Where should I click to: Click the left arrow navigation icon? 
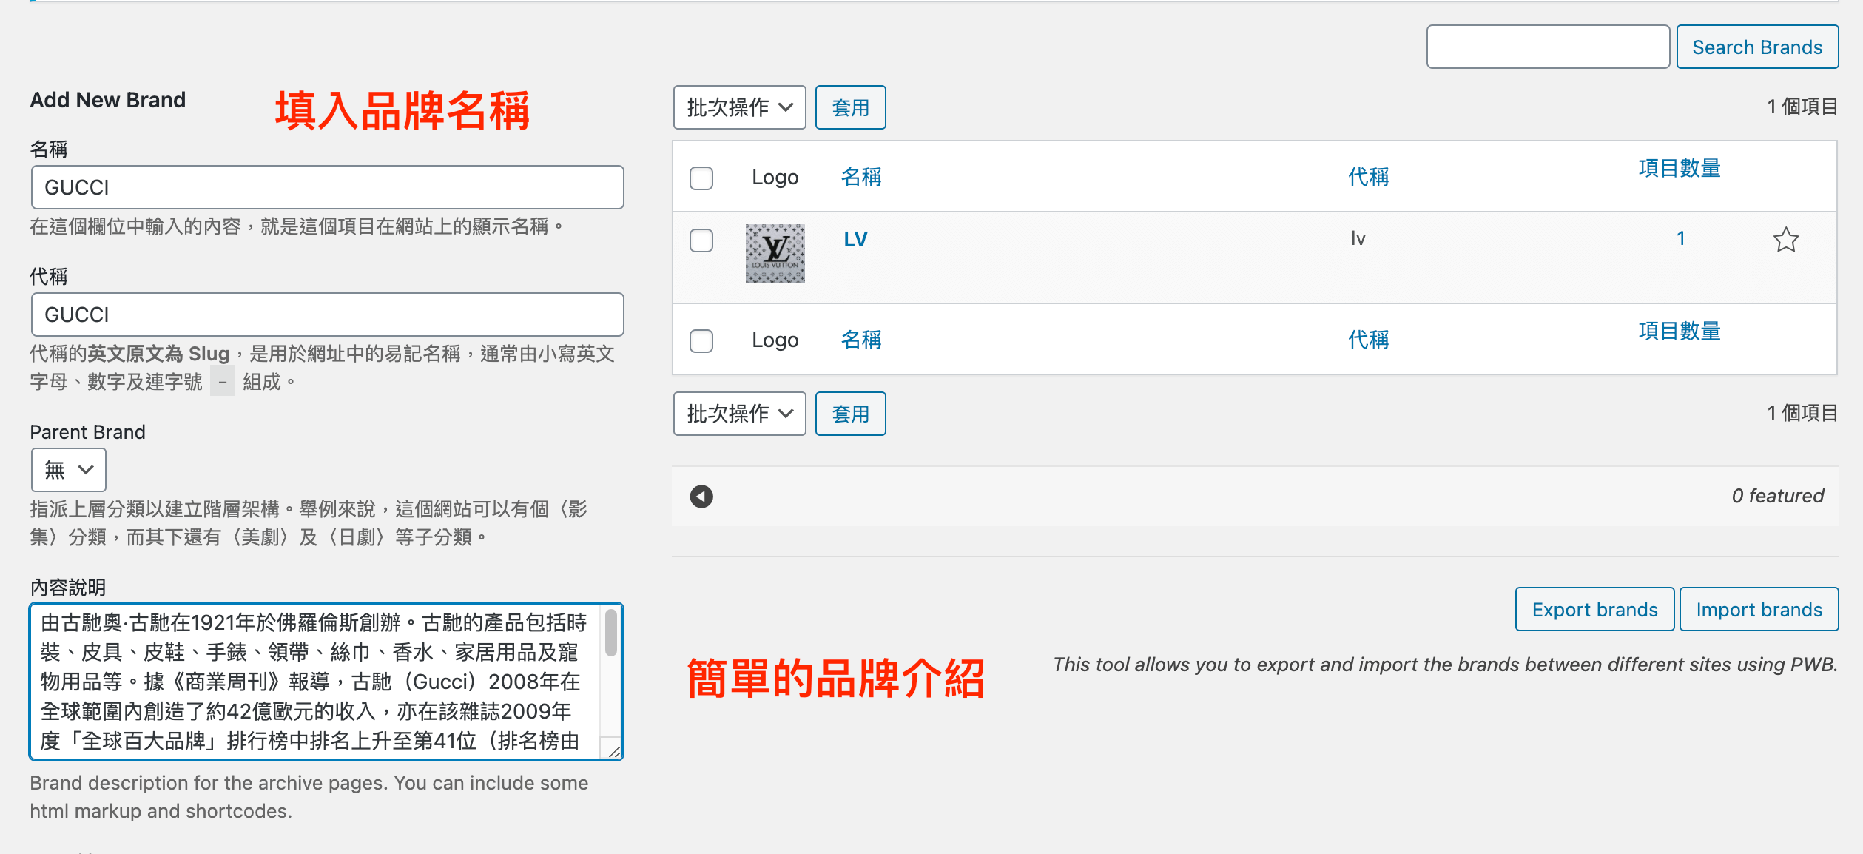coord(702,494)
